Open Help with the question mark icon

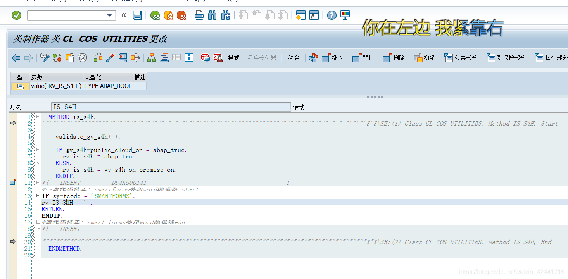[x=331, y=15]
